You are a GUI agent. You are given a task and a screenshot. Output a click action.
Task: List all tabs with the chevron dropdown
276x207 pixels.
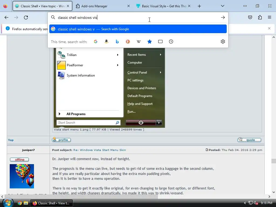point(222,6)
